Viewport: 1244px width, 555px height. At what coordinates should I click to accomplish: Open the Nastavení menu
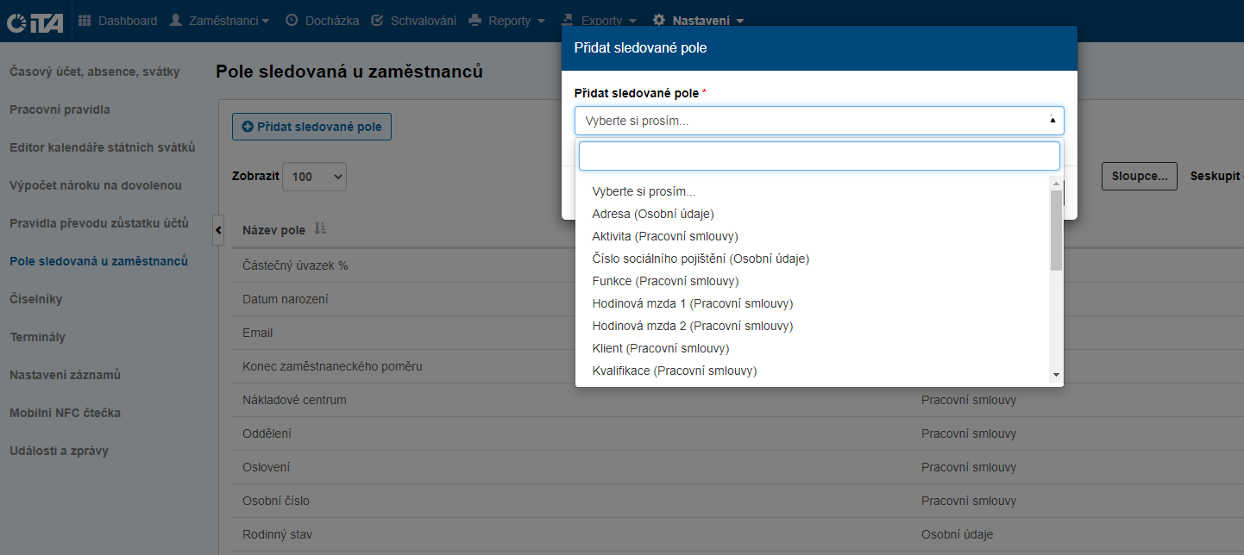698,21
